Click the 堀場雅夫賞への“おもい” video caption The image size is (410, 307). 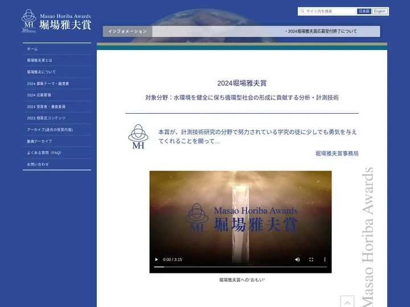(x=242, y=280)
